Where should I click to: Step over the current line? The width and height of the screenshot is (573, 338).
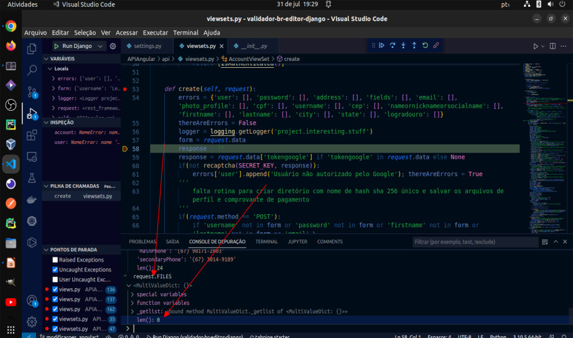(x=393, y=45)
